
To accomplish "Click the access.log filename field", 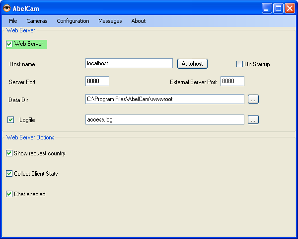I will 165,119.
